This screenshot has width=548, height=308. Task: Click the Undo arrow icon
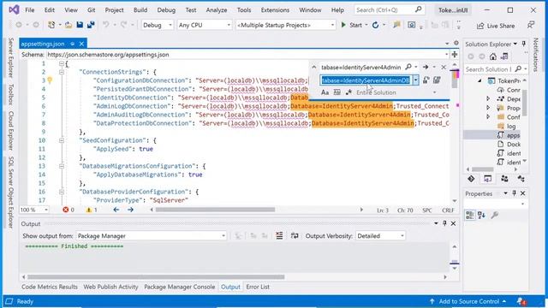coord(105,25)
